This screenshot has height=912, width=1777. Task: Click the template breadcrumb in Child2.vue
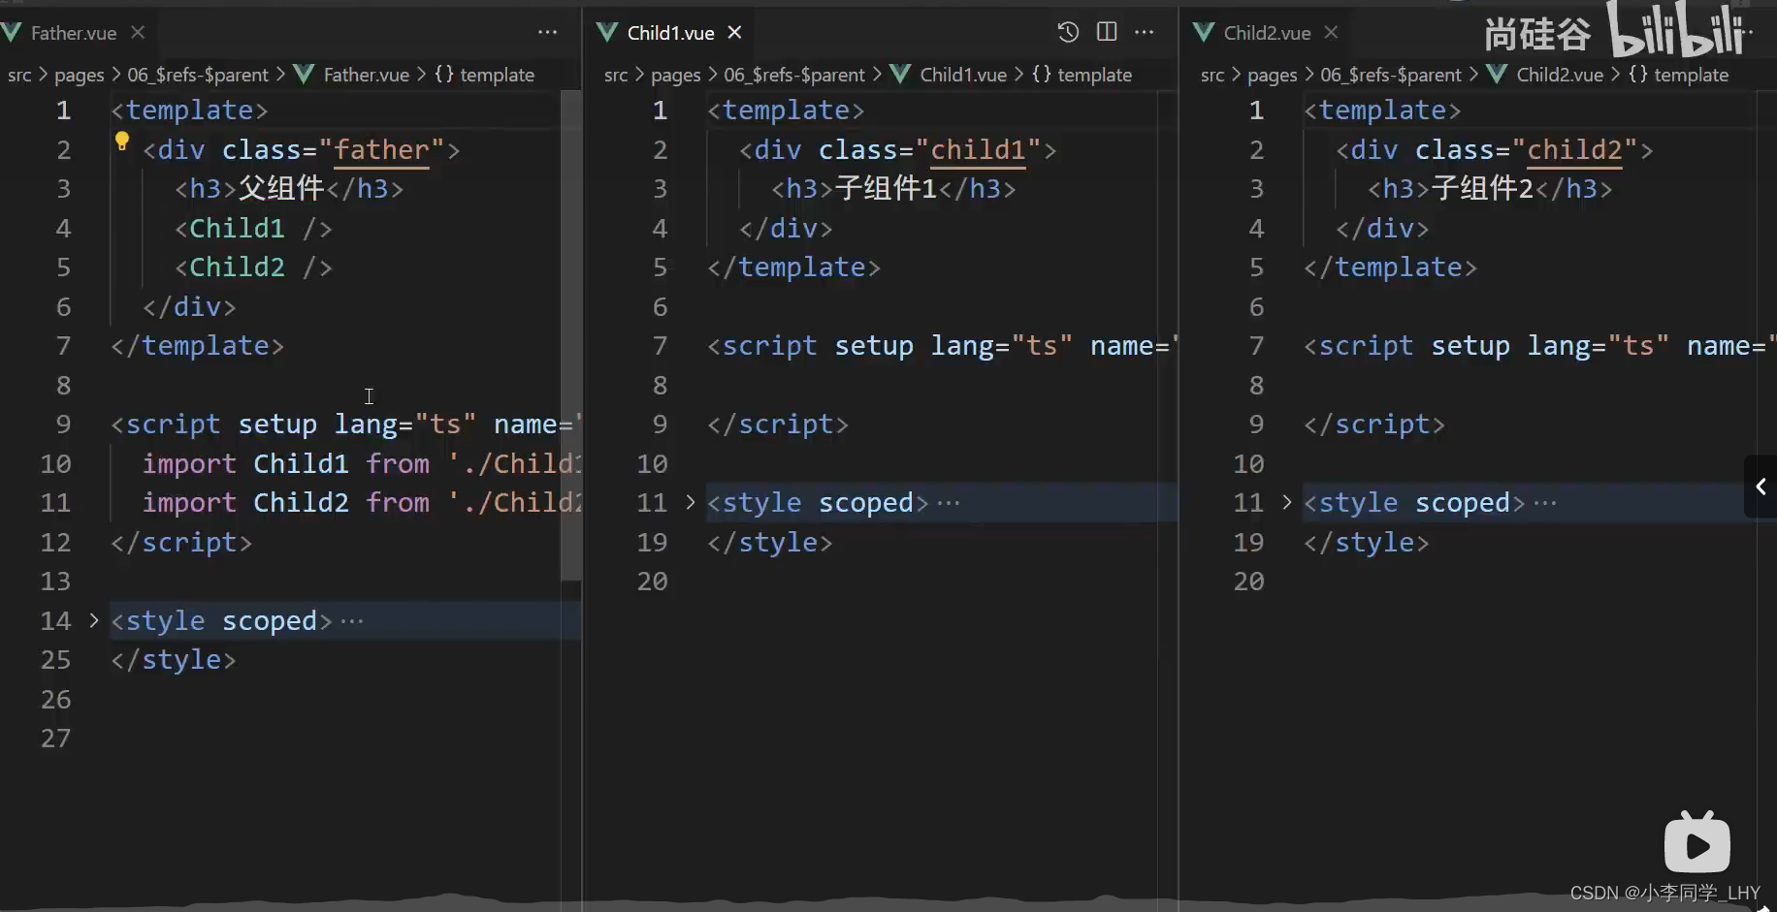click(1691, 75)
